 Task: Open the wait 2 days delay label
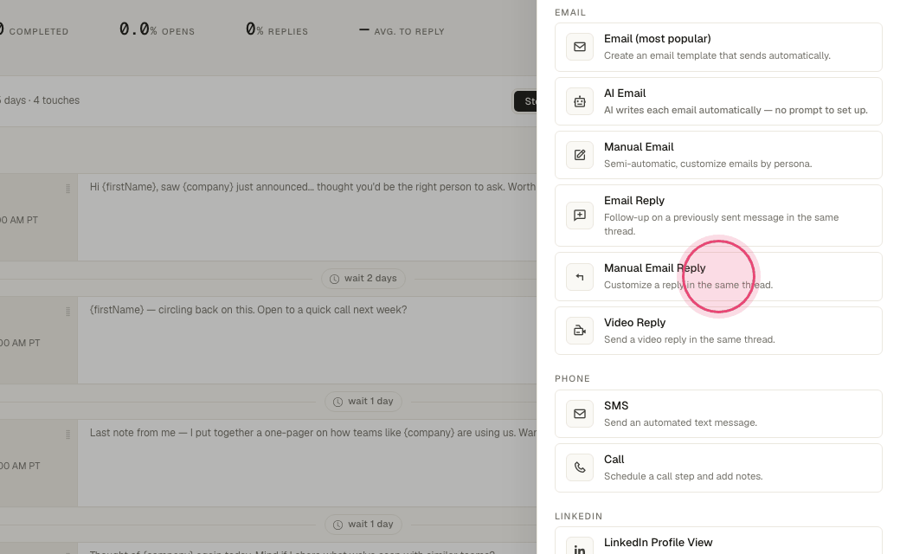370,279
